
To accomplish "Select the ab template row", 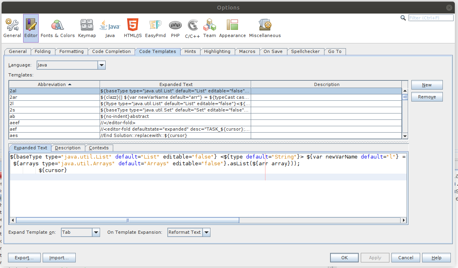I will click(205, 116).
